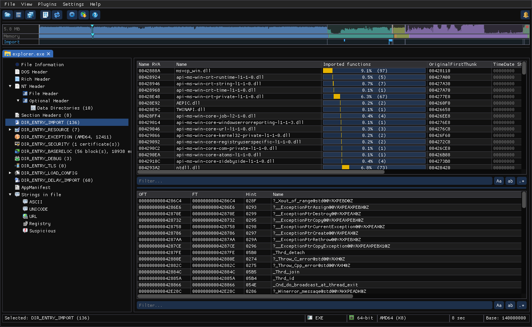Click the EBFO document toolbar icon
This screenshot has height=327, width=532.
pos(46,15)
